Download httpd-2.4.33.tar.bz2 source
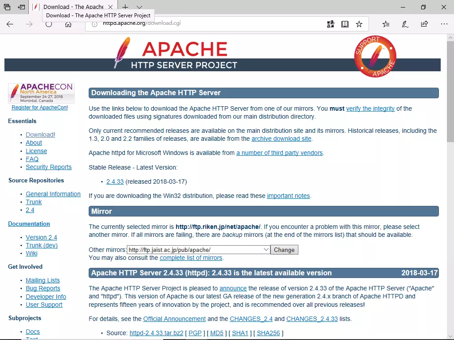The image size is (454, 340). [x=157, y=333]
